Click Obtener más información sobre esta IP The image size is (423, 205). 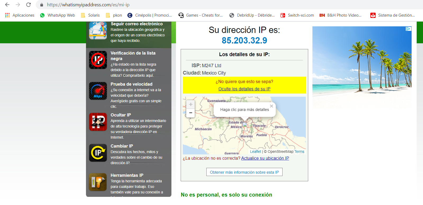point(244,172)
